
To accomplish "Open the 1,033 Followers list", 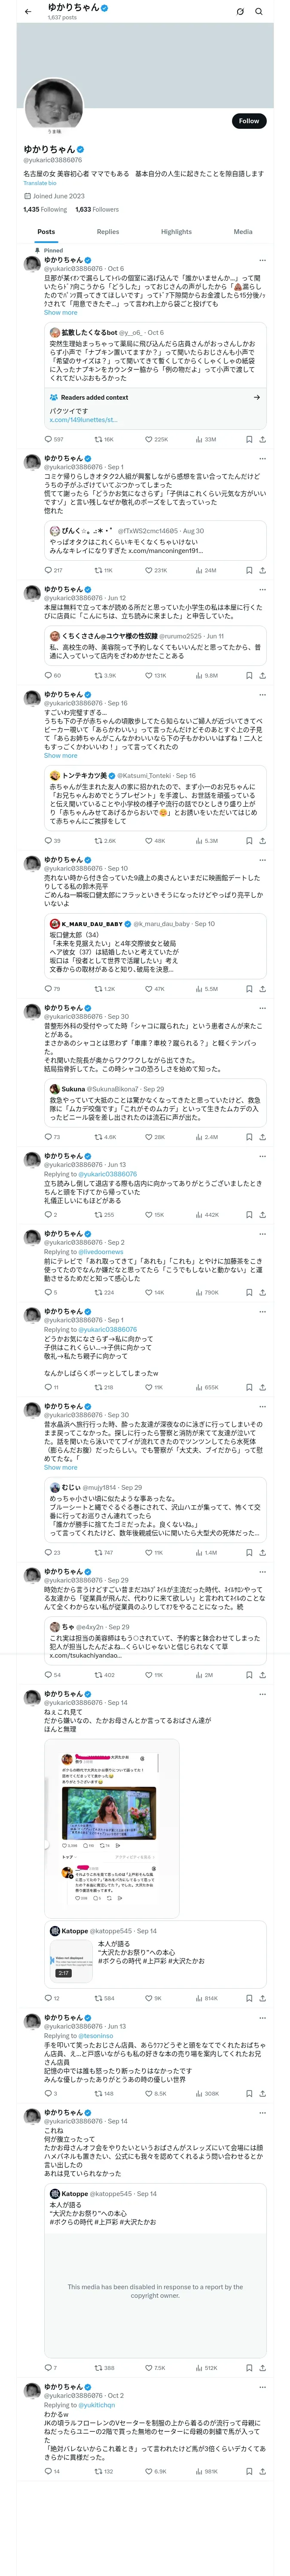I will tap(97, 209).
